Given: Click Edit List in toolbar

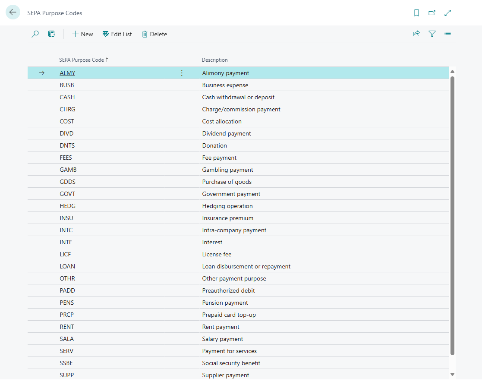Looking at the screenshot, I should pyautogui.click(x=117, y=34).
